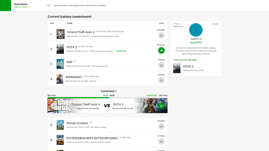Viewport: 269px width, 151px height.
Task: Open the UserXYZ profile name
Action: [196, 43]
